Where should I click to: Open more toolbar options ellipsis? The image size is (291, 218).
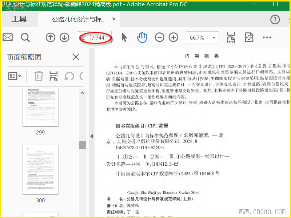[x=267, y=38]
